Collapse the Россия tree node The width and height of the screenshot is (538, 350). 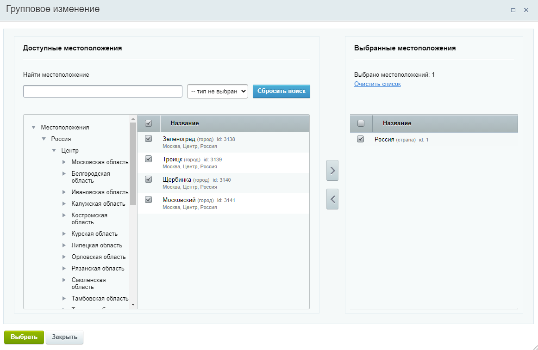click(44, 139)
